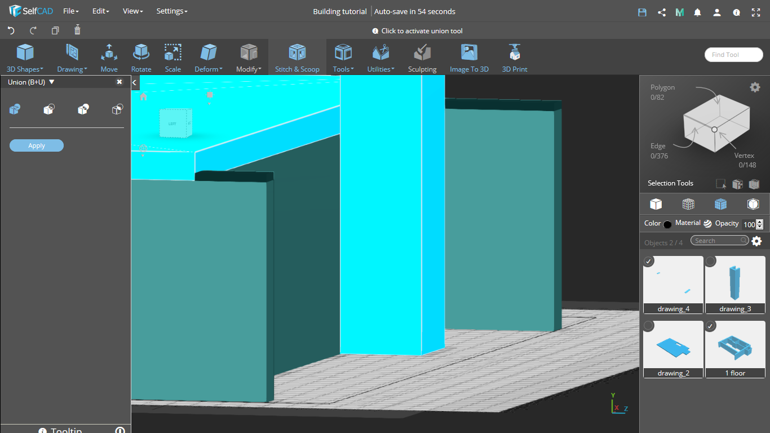Open the user account icon

tap(717, 12)
